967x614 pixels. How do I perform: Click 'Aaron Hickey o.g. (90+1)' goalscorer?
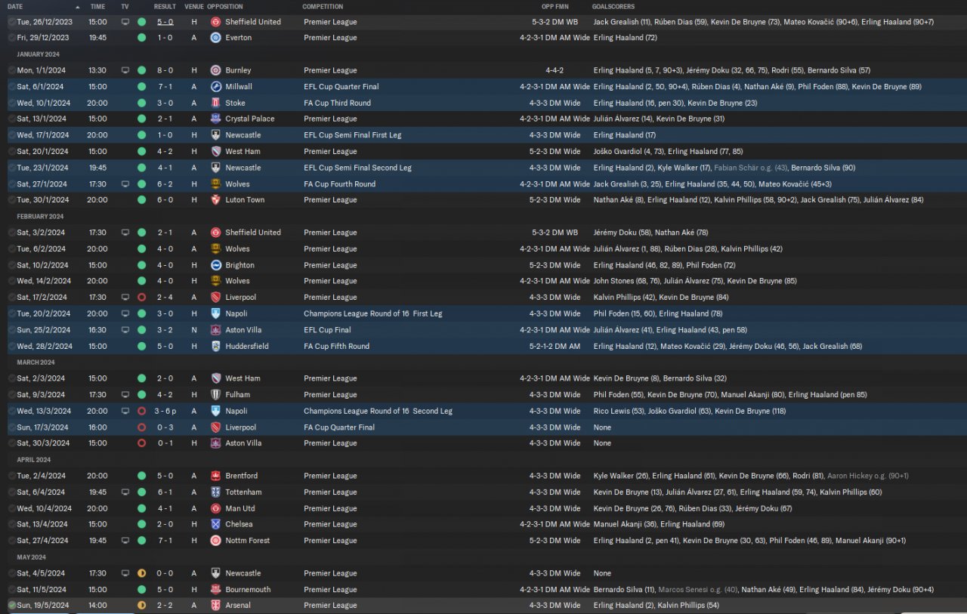[x=868, y=476]
